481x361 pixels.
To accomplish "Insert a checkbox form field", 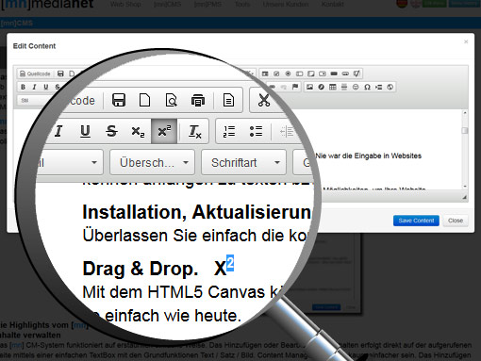I will click(x=276, y=74).
